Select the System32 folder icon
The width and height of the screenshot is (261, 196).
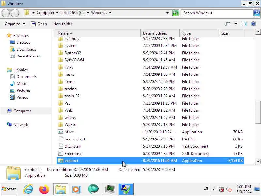click(61, 53)
